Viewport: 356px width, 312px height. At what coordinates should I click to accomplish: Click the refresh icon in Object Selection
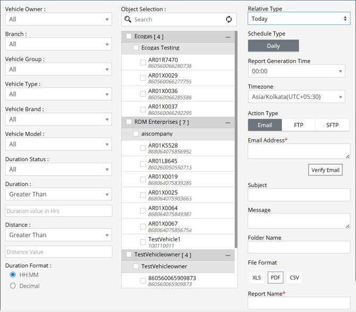(x=228, y=20)
